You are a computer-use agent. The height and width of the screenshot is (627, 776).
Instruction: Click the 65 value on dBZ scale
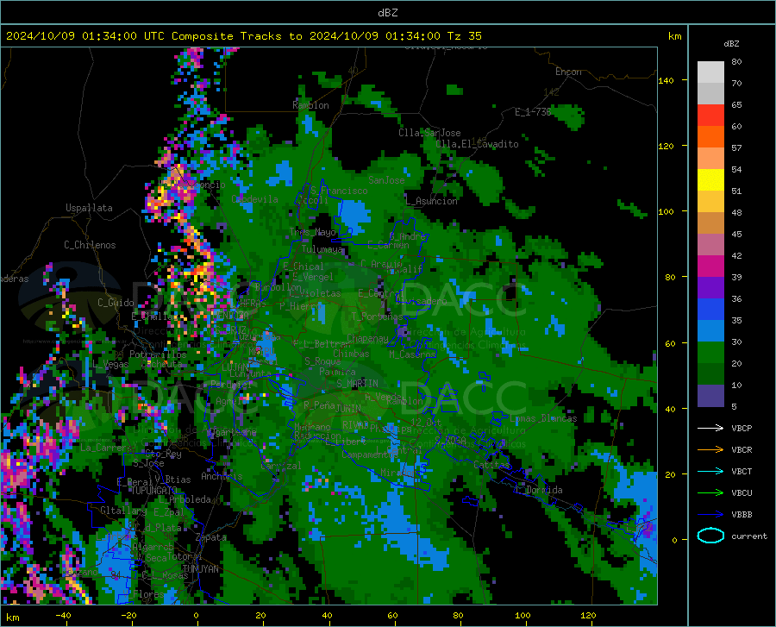[736, 105]
